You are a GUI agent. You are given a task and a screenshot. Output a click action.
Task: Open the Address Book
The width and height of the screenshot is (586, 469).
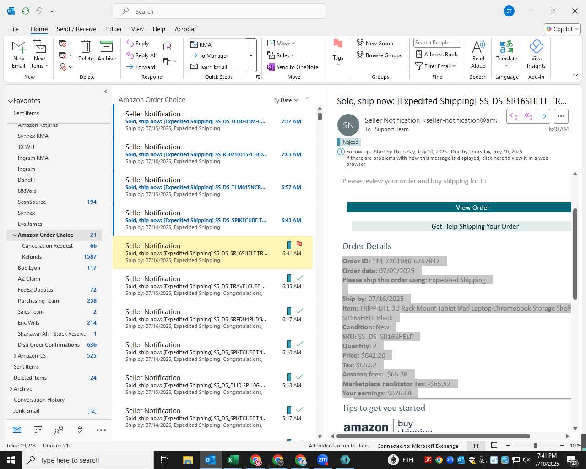coord(437,54)
